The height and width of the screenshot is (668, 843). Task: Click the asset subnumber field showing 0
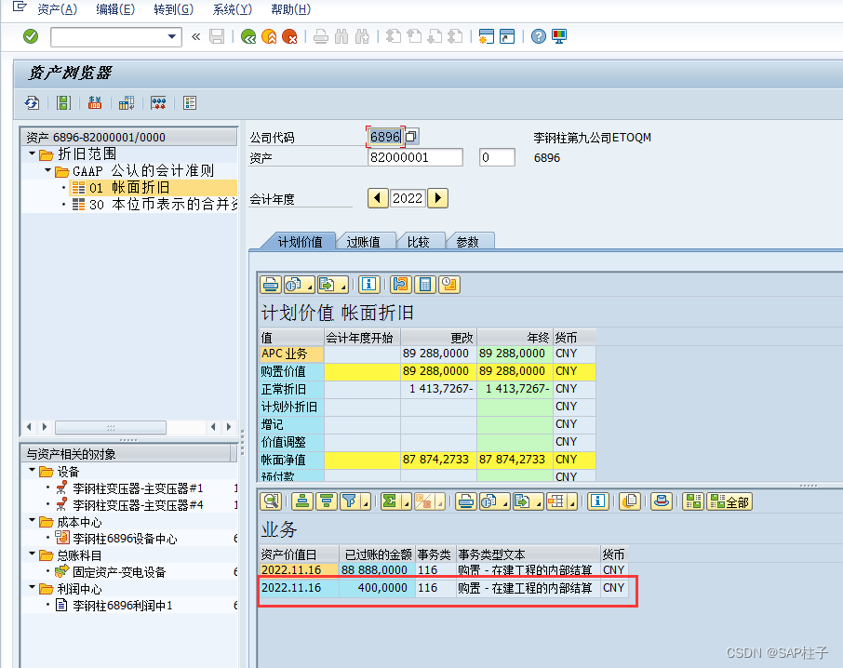pos(497,157)
